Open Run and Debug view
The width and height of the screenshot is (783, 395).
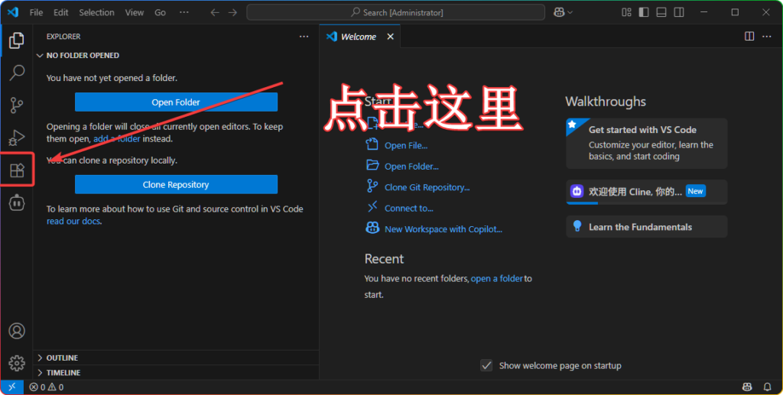(x=17, y=138)
